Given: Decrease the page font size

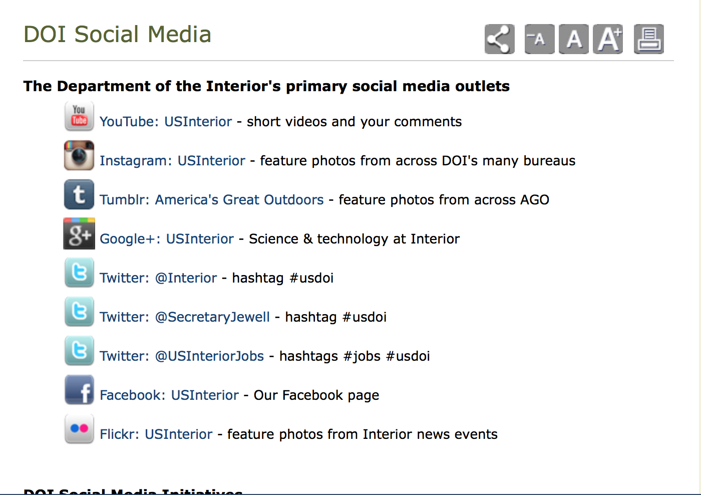Looking at the screenshot, I should (539, 39).
